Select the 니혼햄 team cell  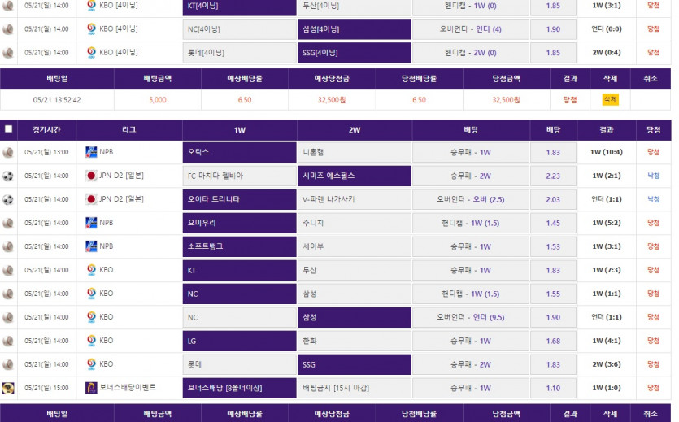point(355,152)
